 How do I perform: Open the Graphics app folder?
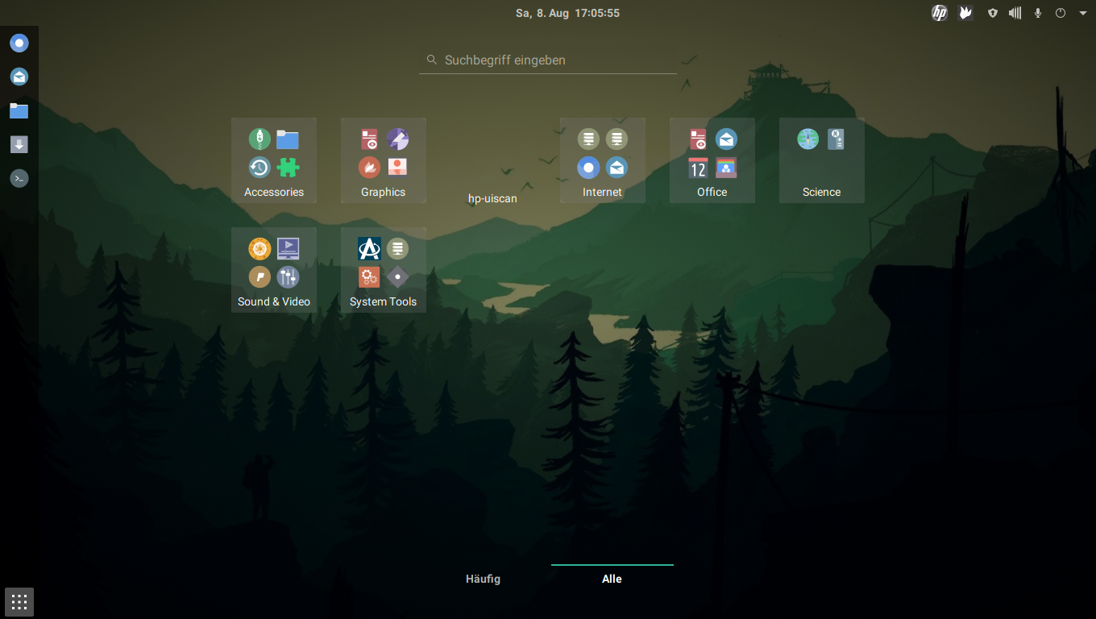click(x=384, y=160)
